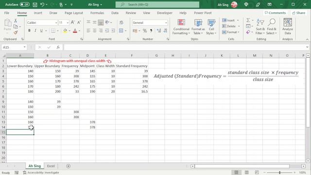Expand the Name Box dropdown
The image size is (311, 175).
(x=24, y=47)
